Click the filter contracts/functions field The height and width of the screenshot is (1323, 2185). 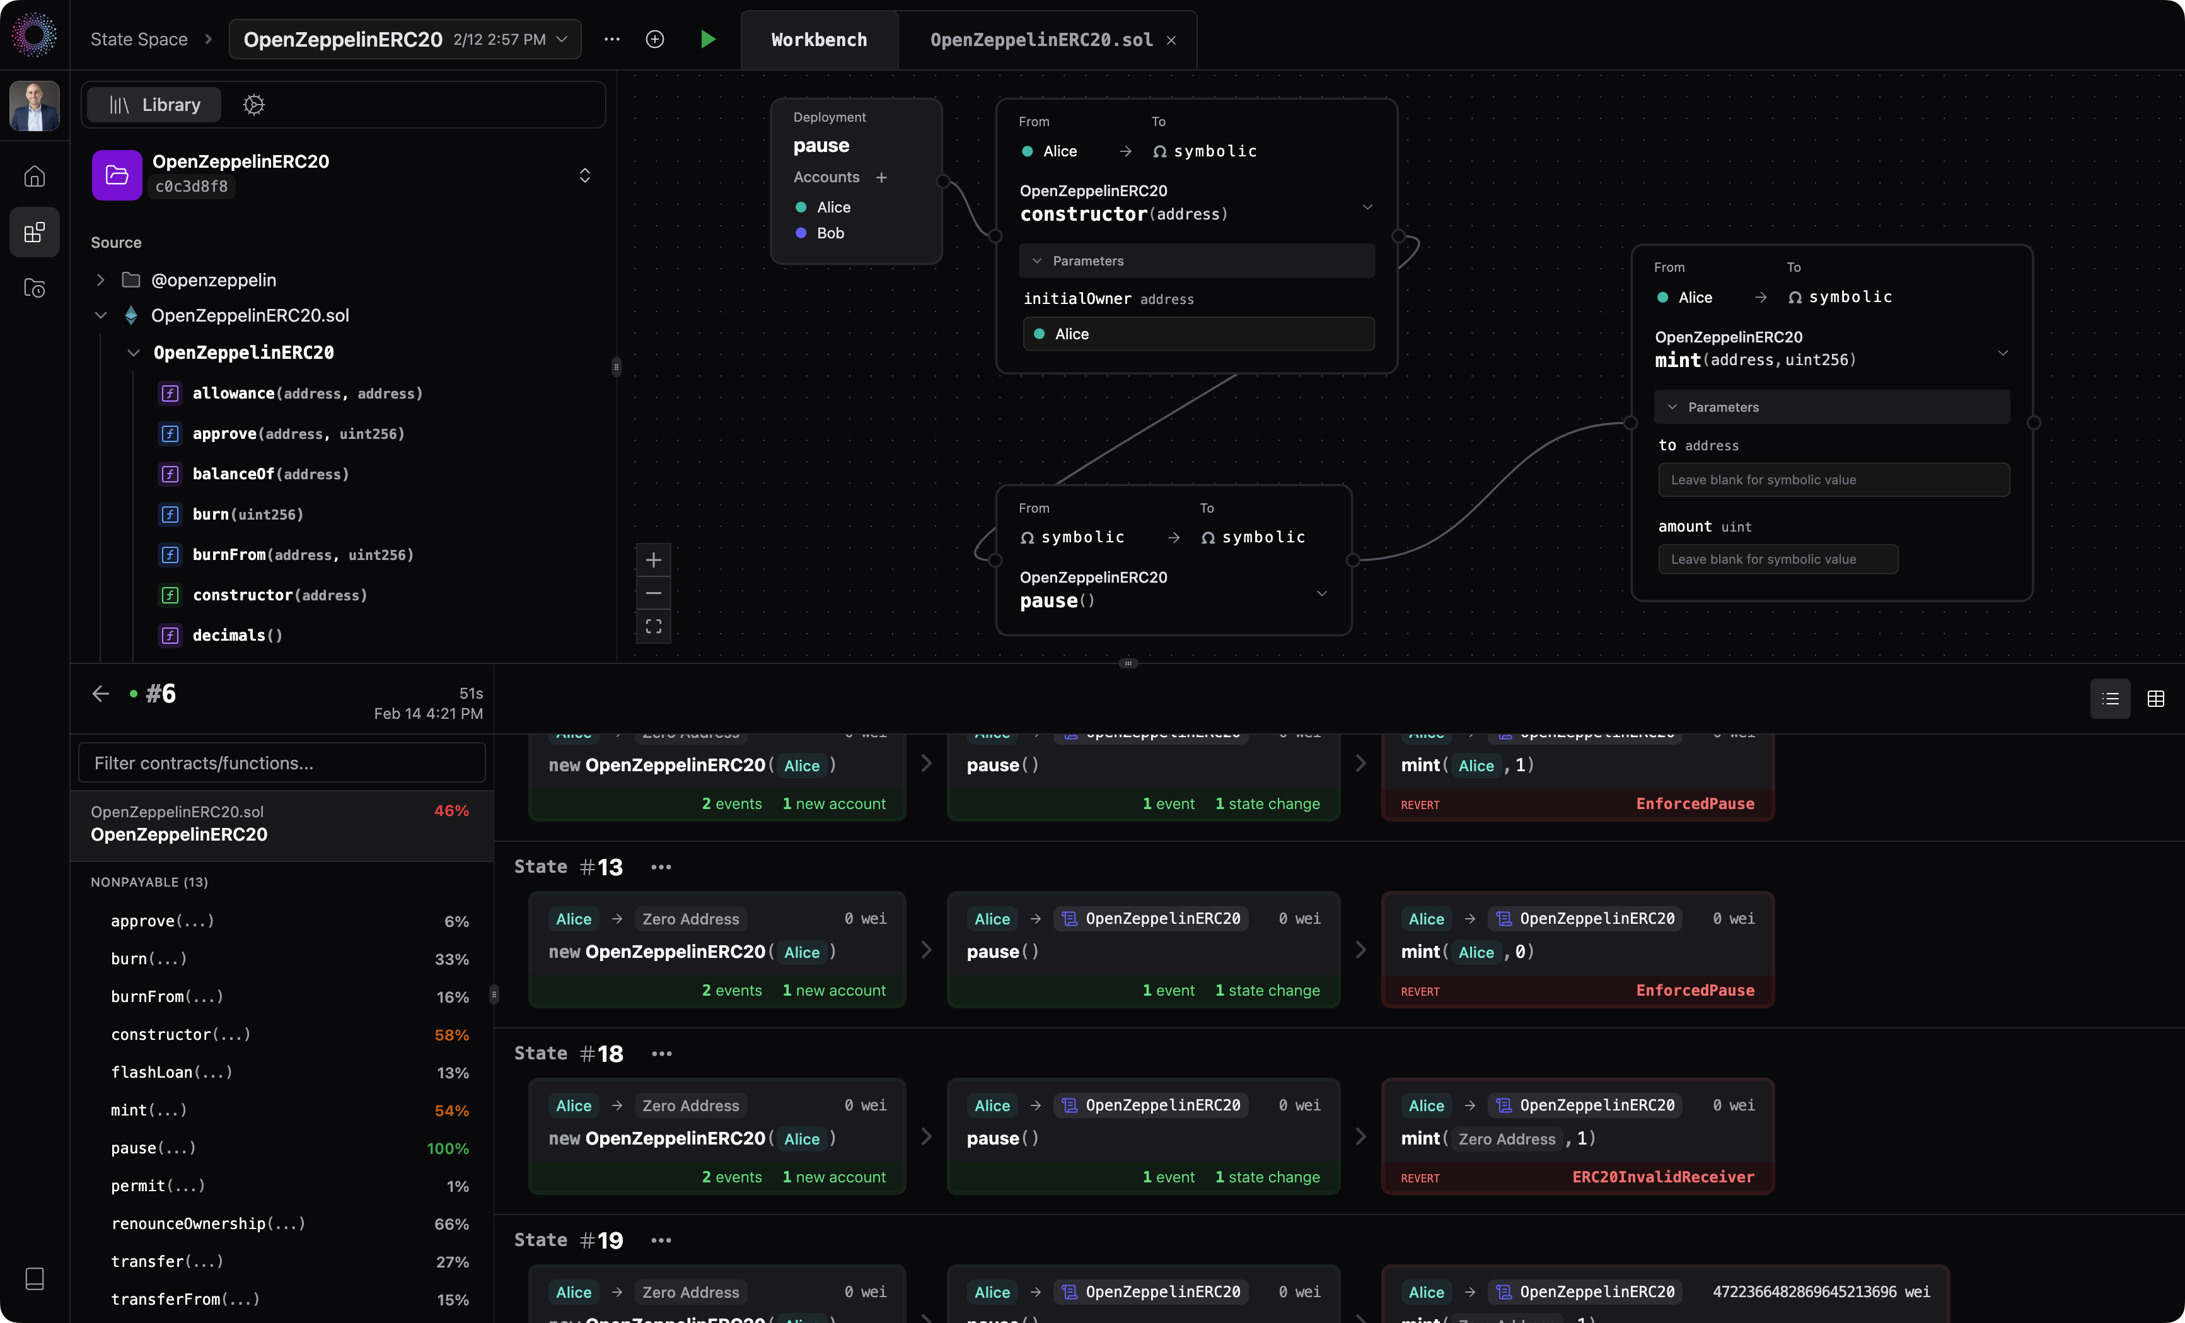(281, 763)
